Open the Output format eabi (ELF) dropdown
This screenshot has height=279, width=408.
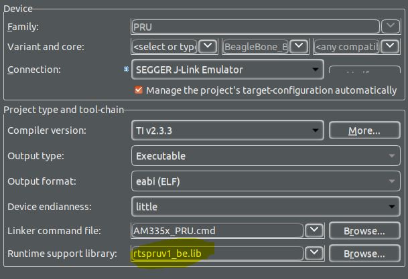pyautogui.click(x=266, y=181)
